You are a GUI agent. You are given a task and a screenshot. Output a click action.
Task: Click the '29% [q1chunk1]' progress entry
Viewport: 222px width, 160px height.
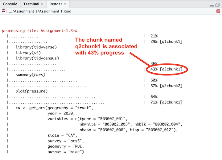[166, 42]
